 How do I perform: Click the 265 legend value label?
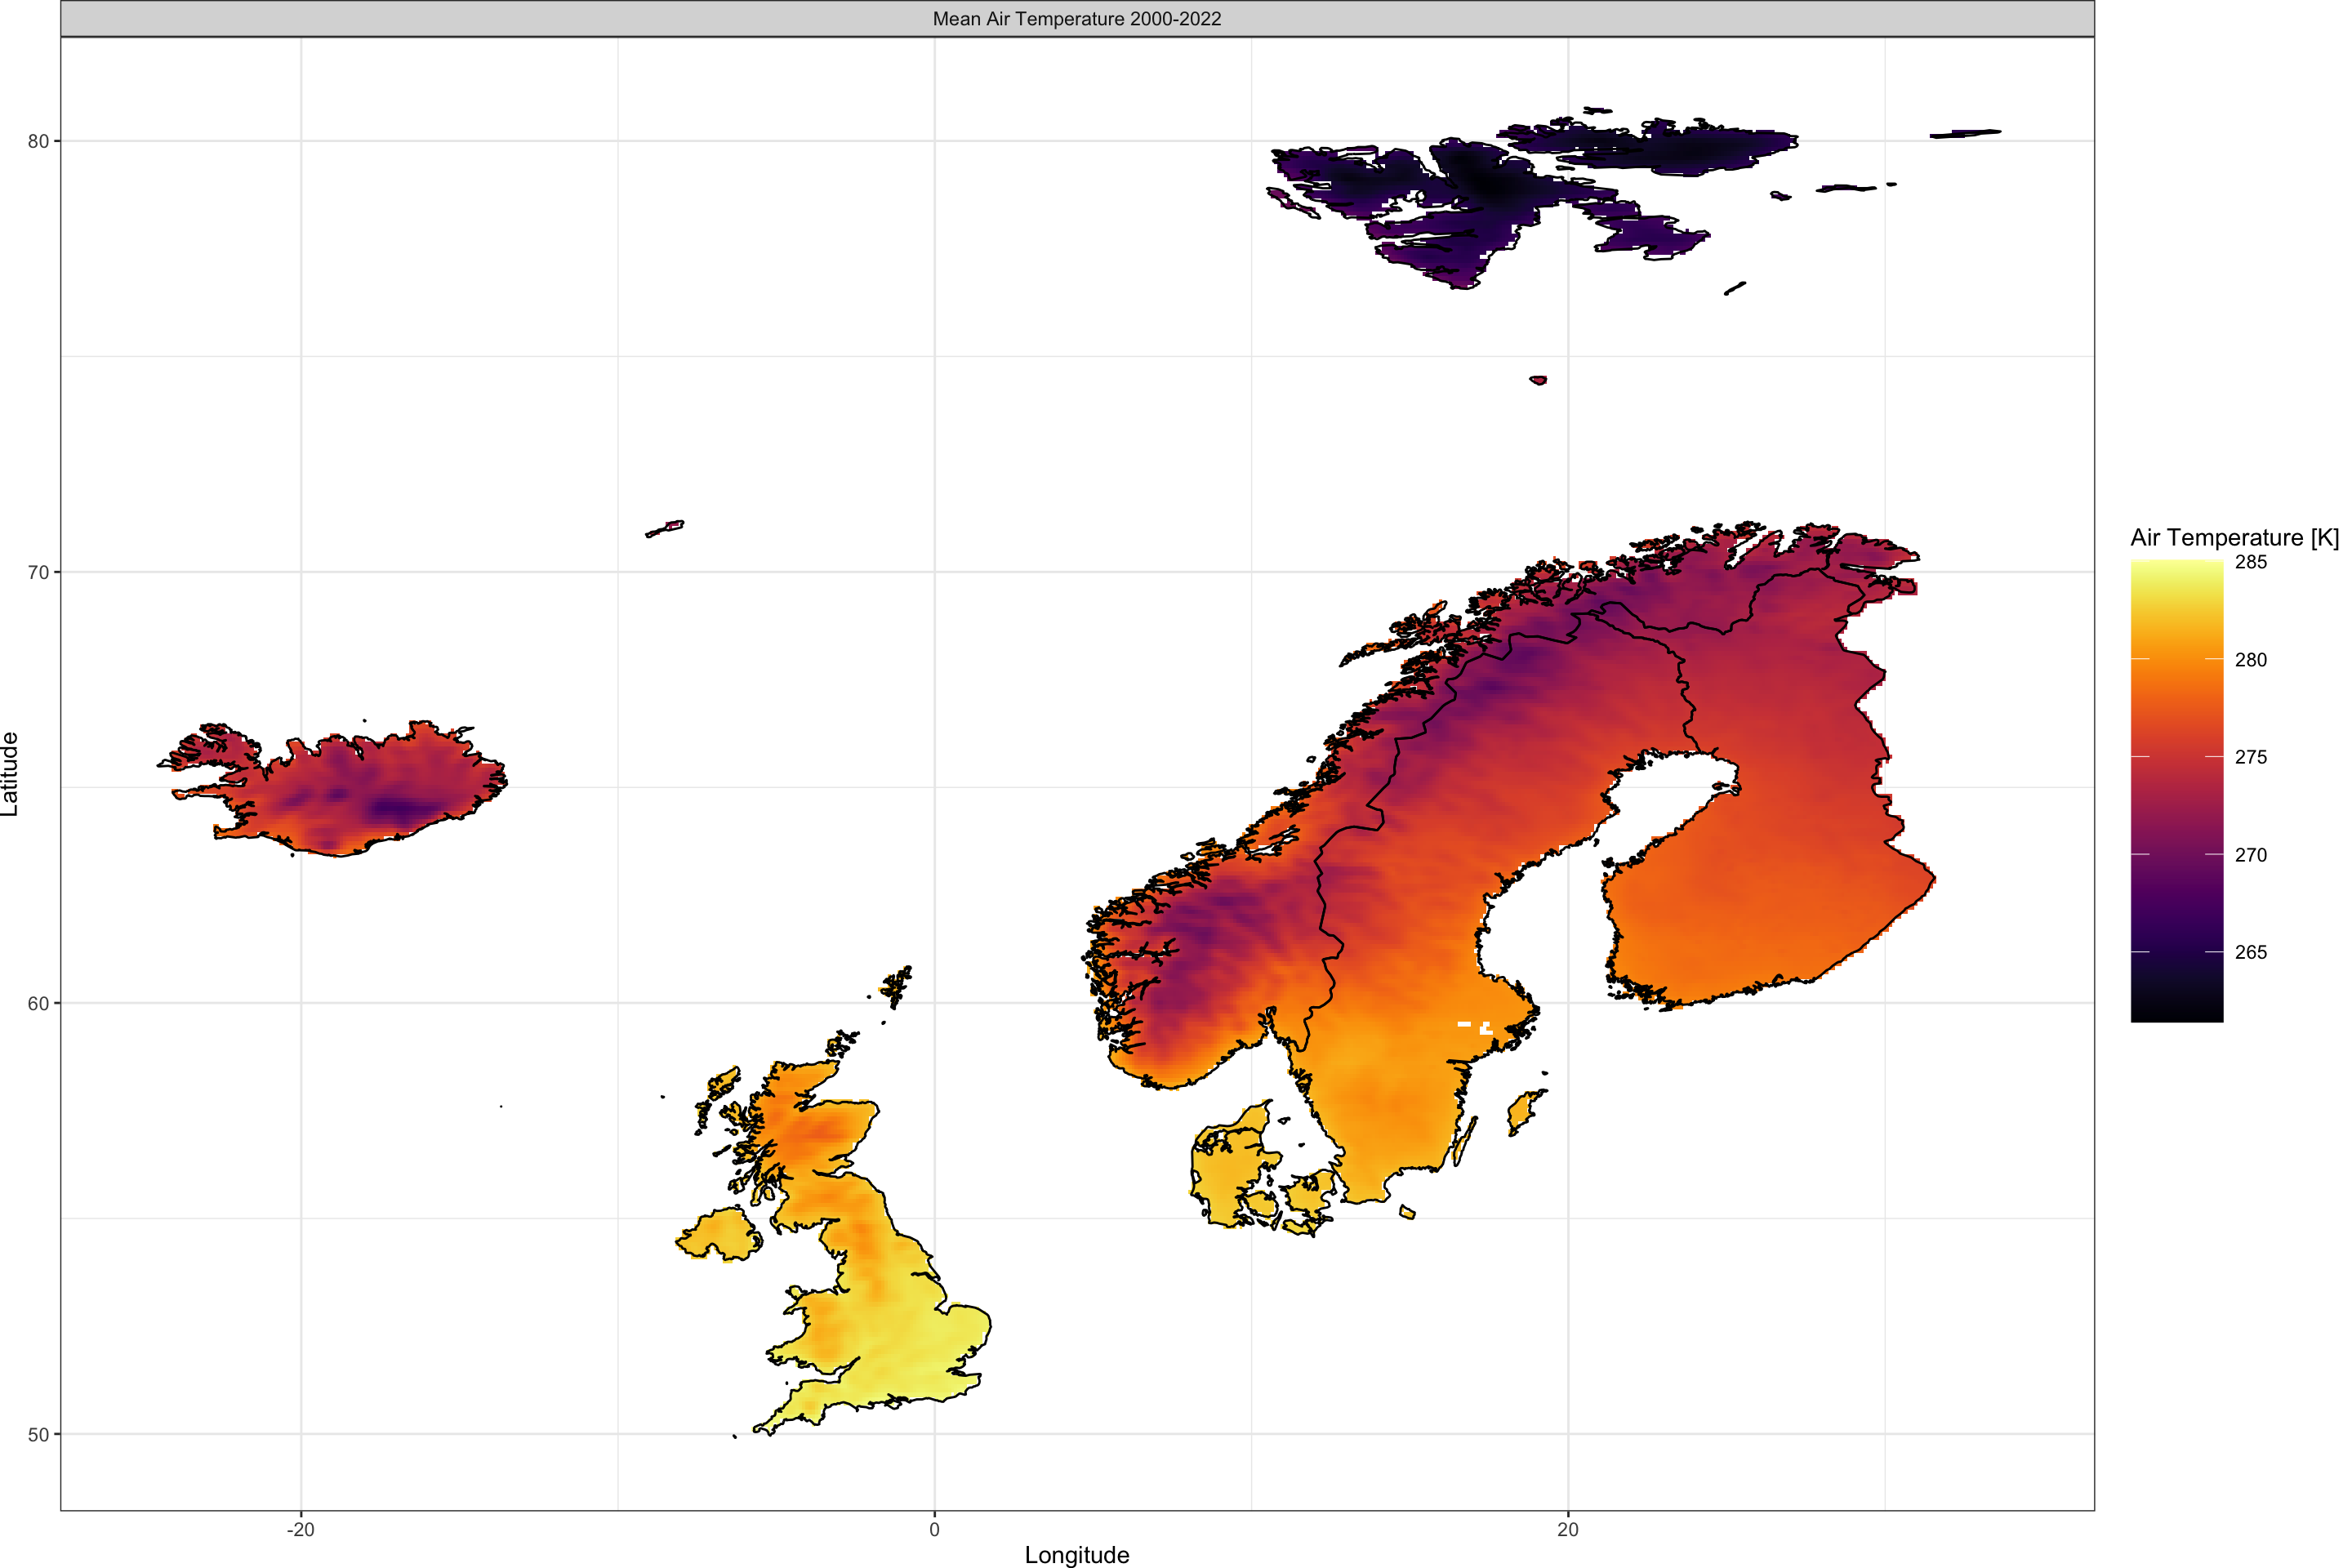click(x=2251, y=952)
